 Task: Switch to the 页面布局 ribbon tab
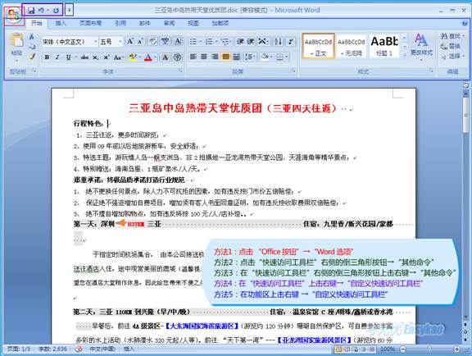pos(91,23)
